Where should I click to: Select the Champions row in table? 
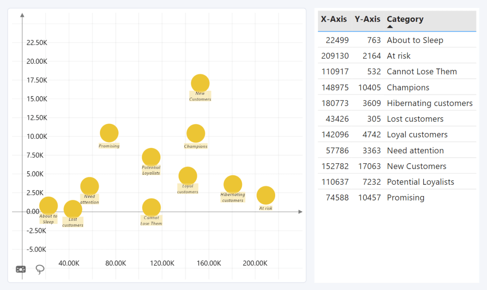[408, 87]
